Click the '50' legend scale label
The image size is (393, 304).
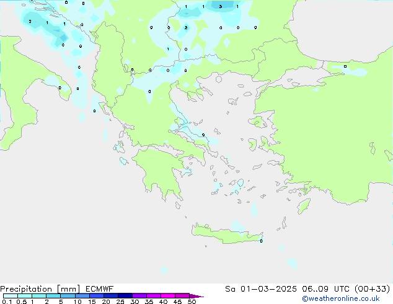[x=192, y=302]
